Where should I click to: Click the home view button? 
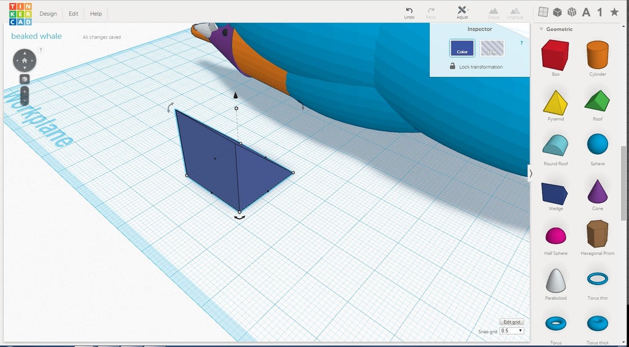(25, 61)
